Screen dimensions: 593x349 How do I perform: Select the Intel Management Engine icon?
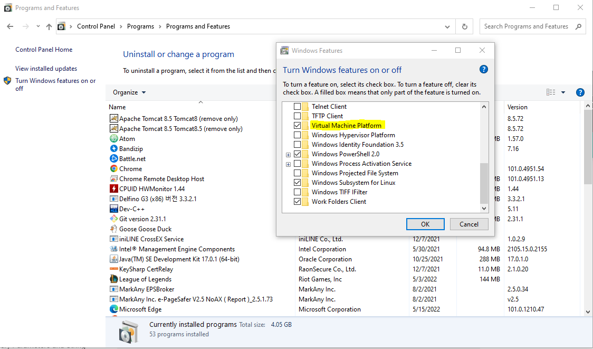point(113,249)
